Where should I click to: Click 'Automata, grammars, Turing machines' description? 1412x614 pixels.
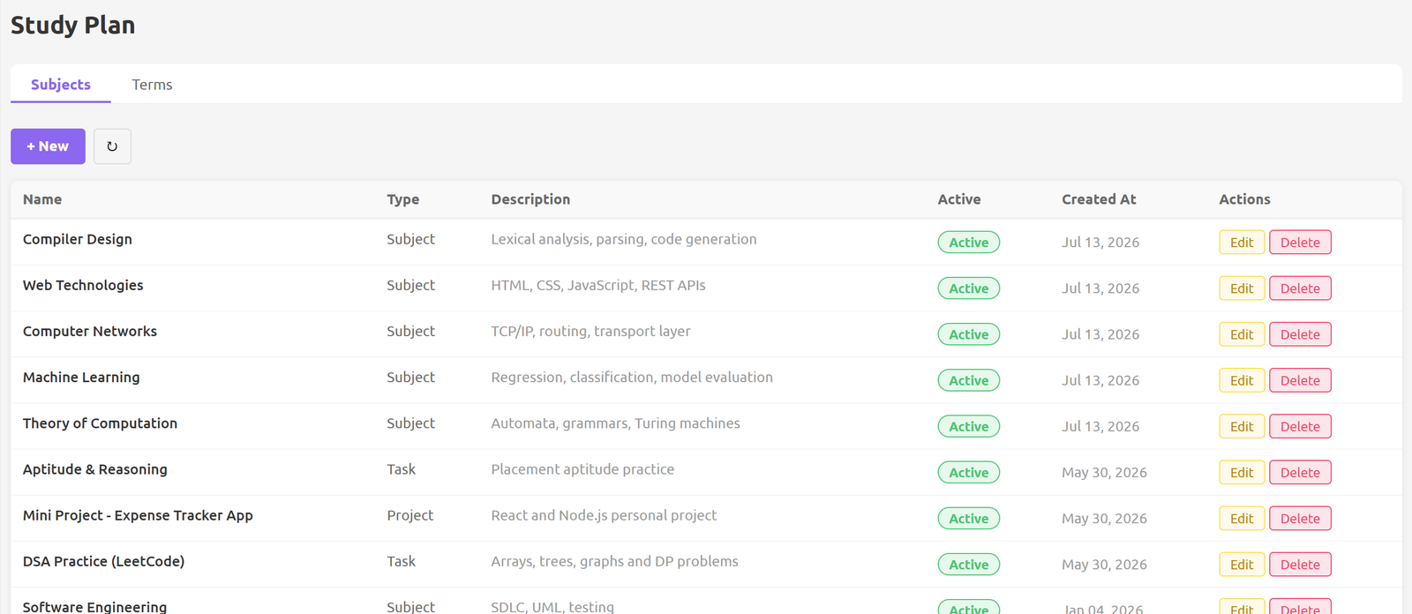click(615, 423)
